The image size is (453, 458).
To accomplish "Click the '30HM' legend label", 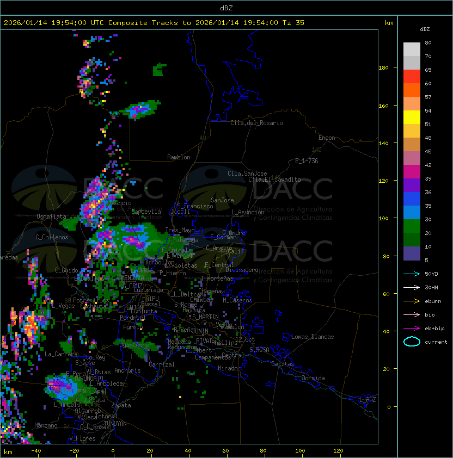I will pos(431,287).
